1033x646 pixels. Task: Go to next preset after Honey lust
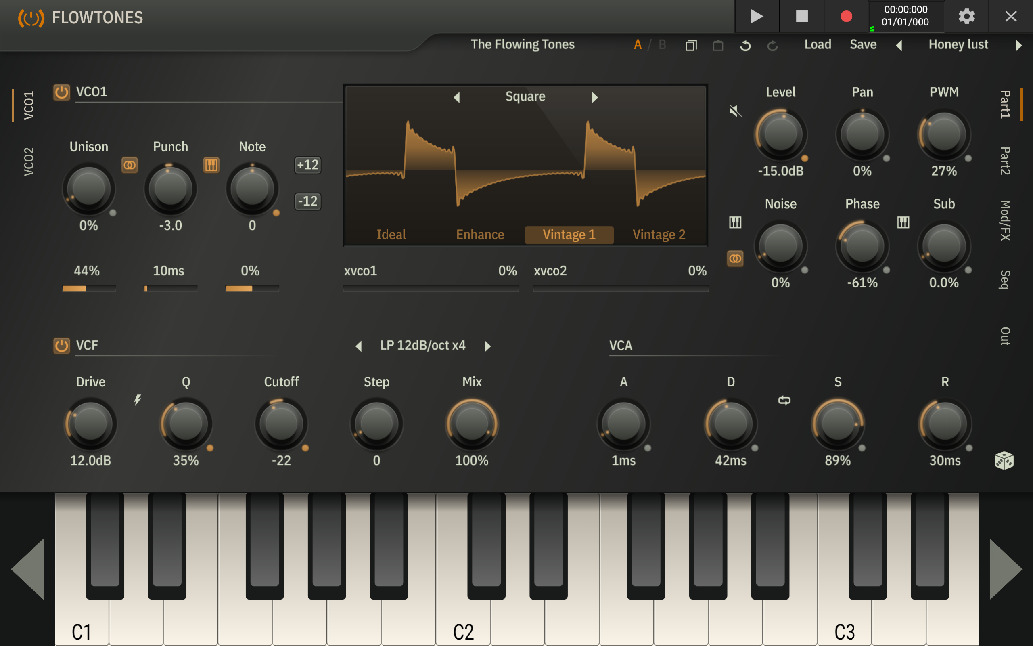[x=1018, y=45]
